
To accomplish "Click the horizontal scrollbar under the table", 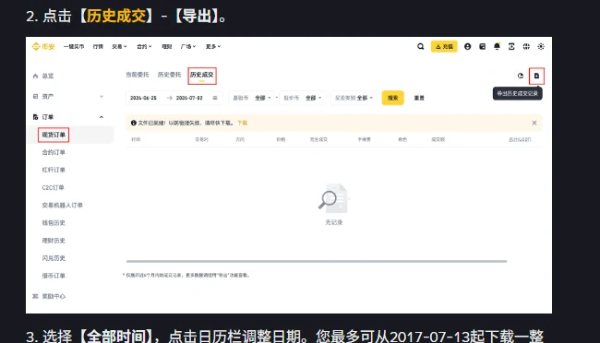I will click(317, 261).
